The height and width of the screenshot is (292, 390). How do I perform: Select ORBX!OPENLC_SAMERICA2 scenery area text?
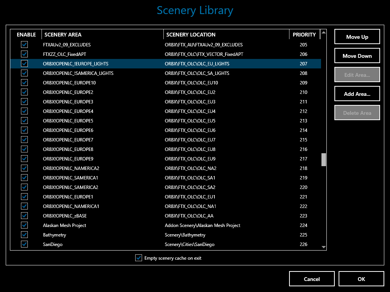70,187
